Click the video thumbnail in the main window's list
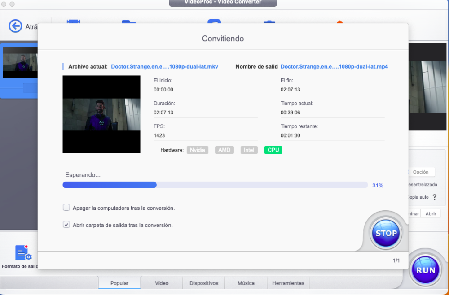Viewport: 449px width, 295px height. pyautogui.click(x=20, y=63)
